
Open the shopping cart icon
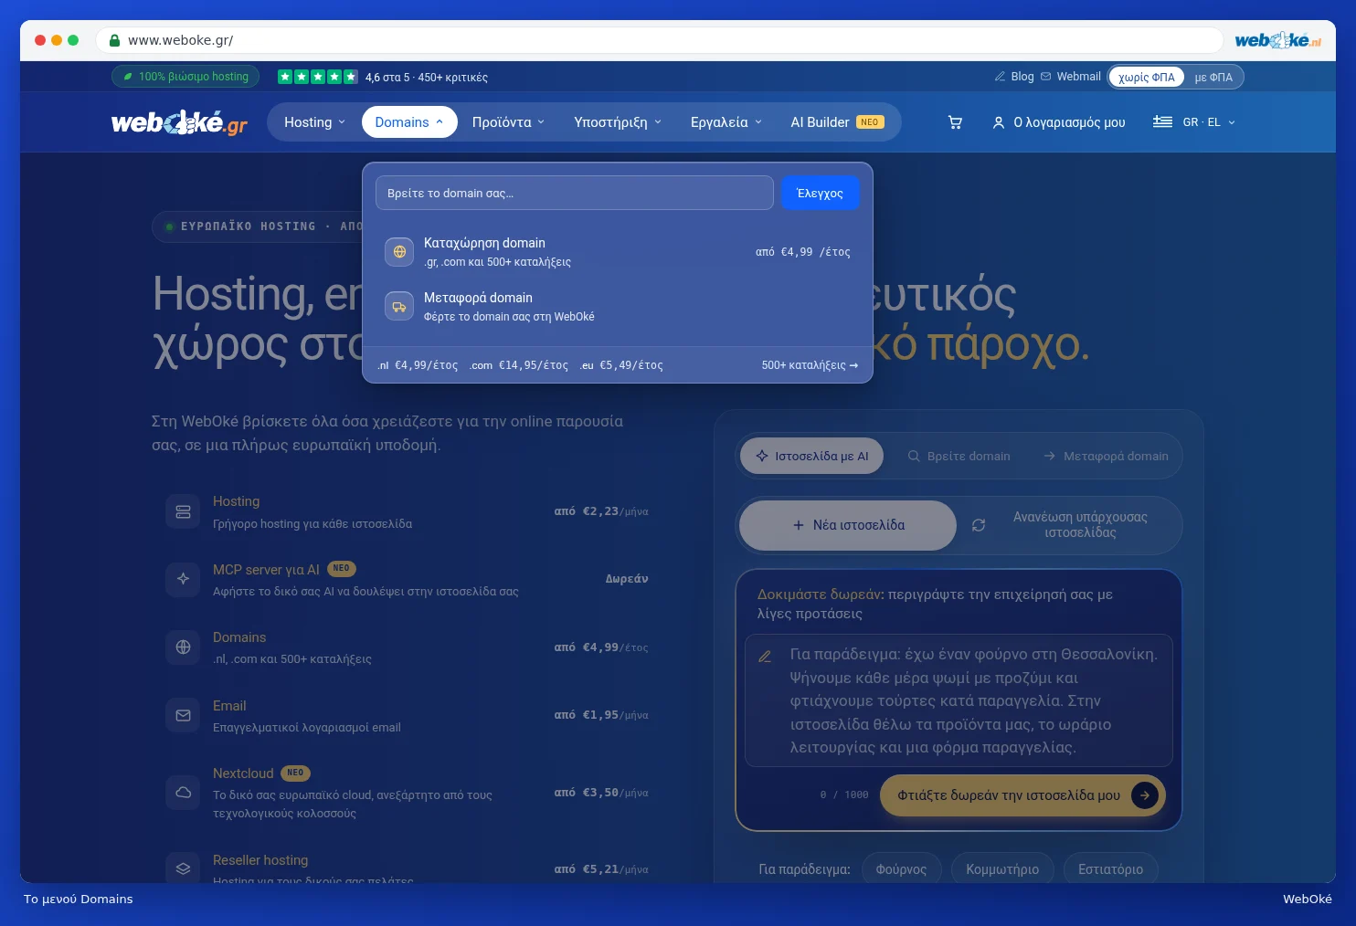[955, 122]
